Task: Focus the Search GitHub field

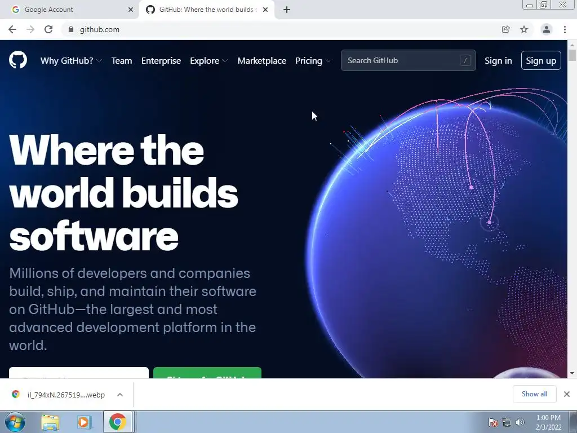Action: (x=408, y=60)
